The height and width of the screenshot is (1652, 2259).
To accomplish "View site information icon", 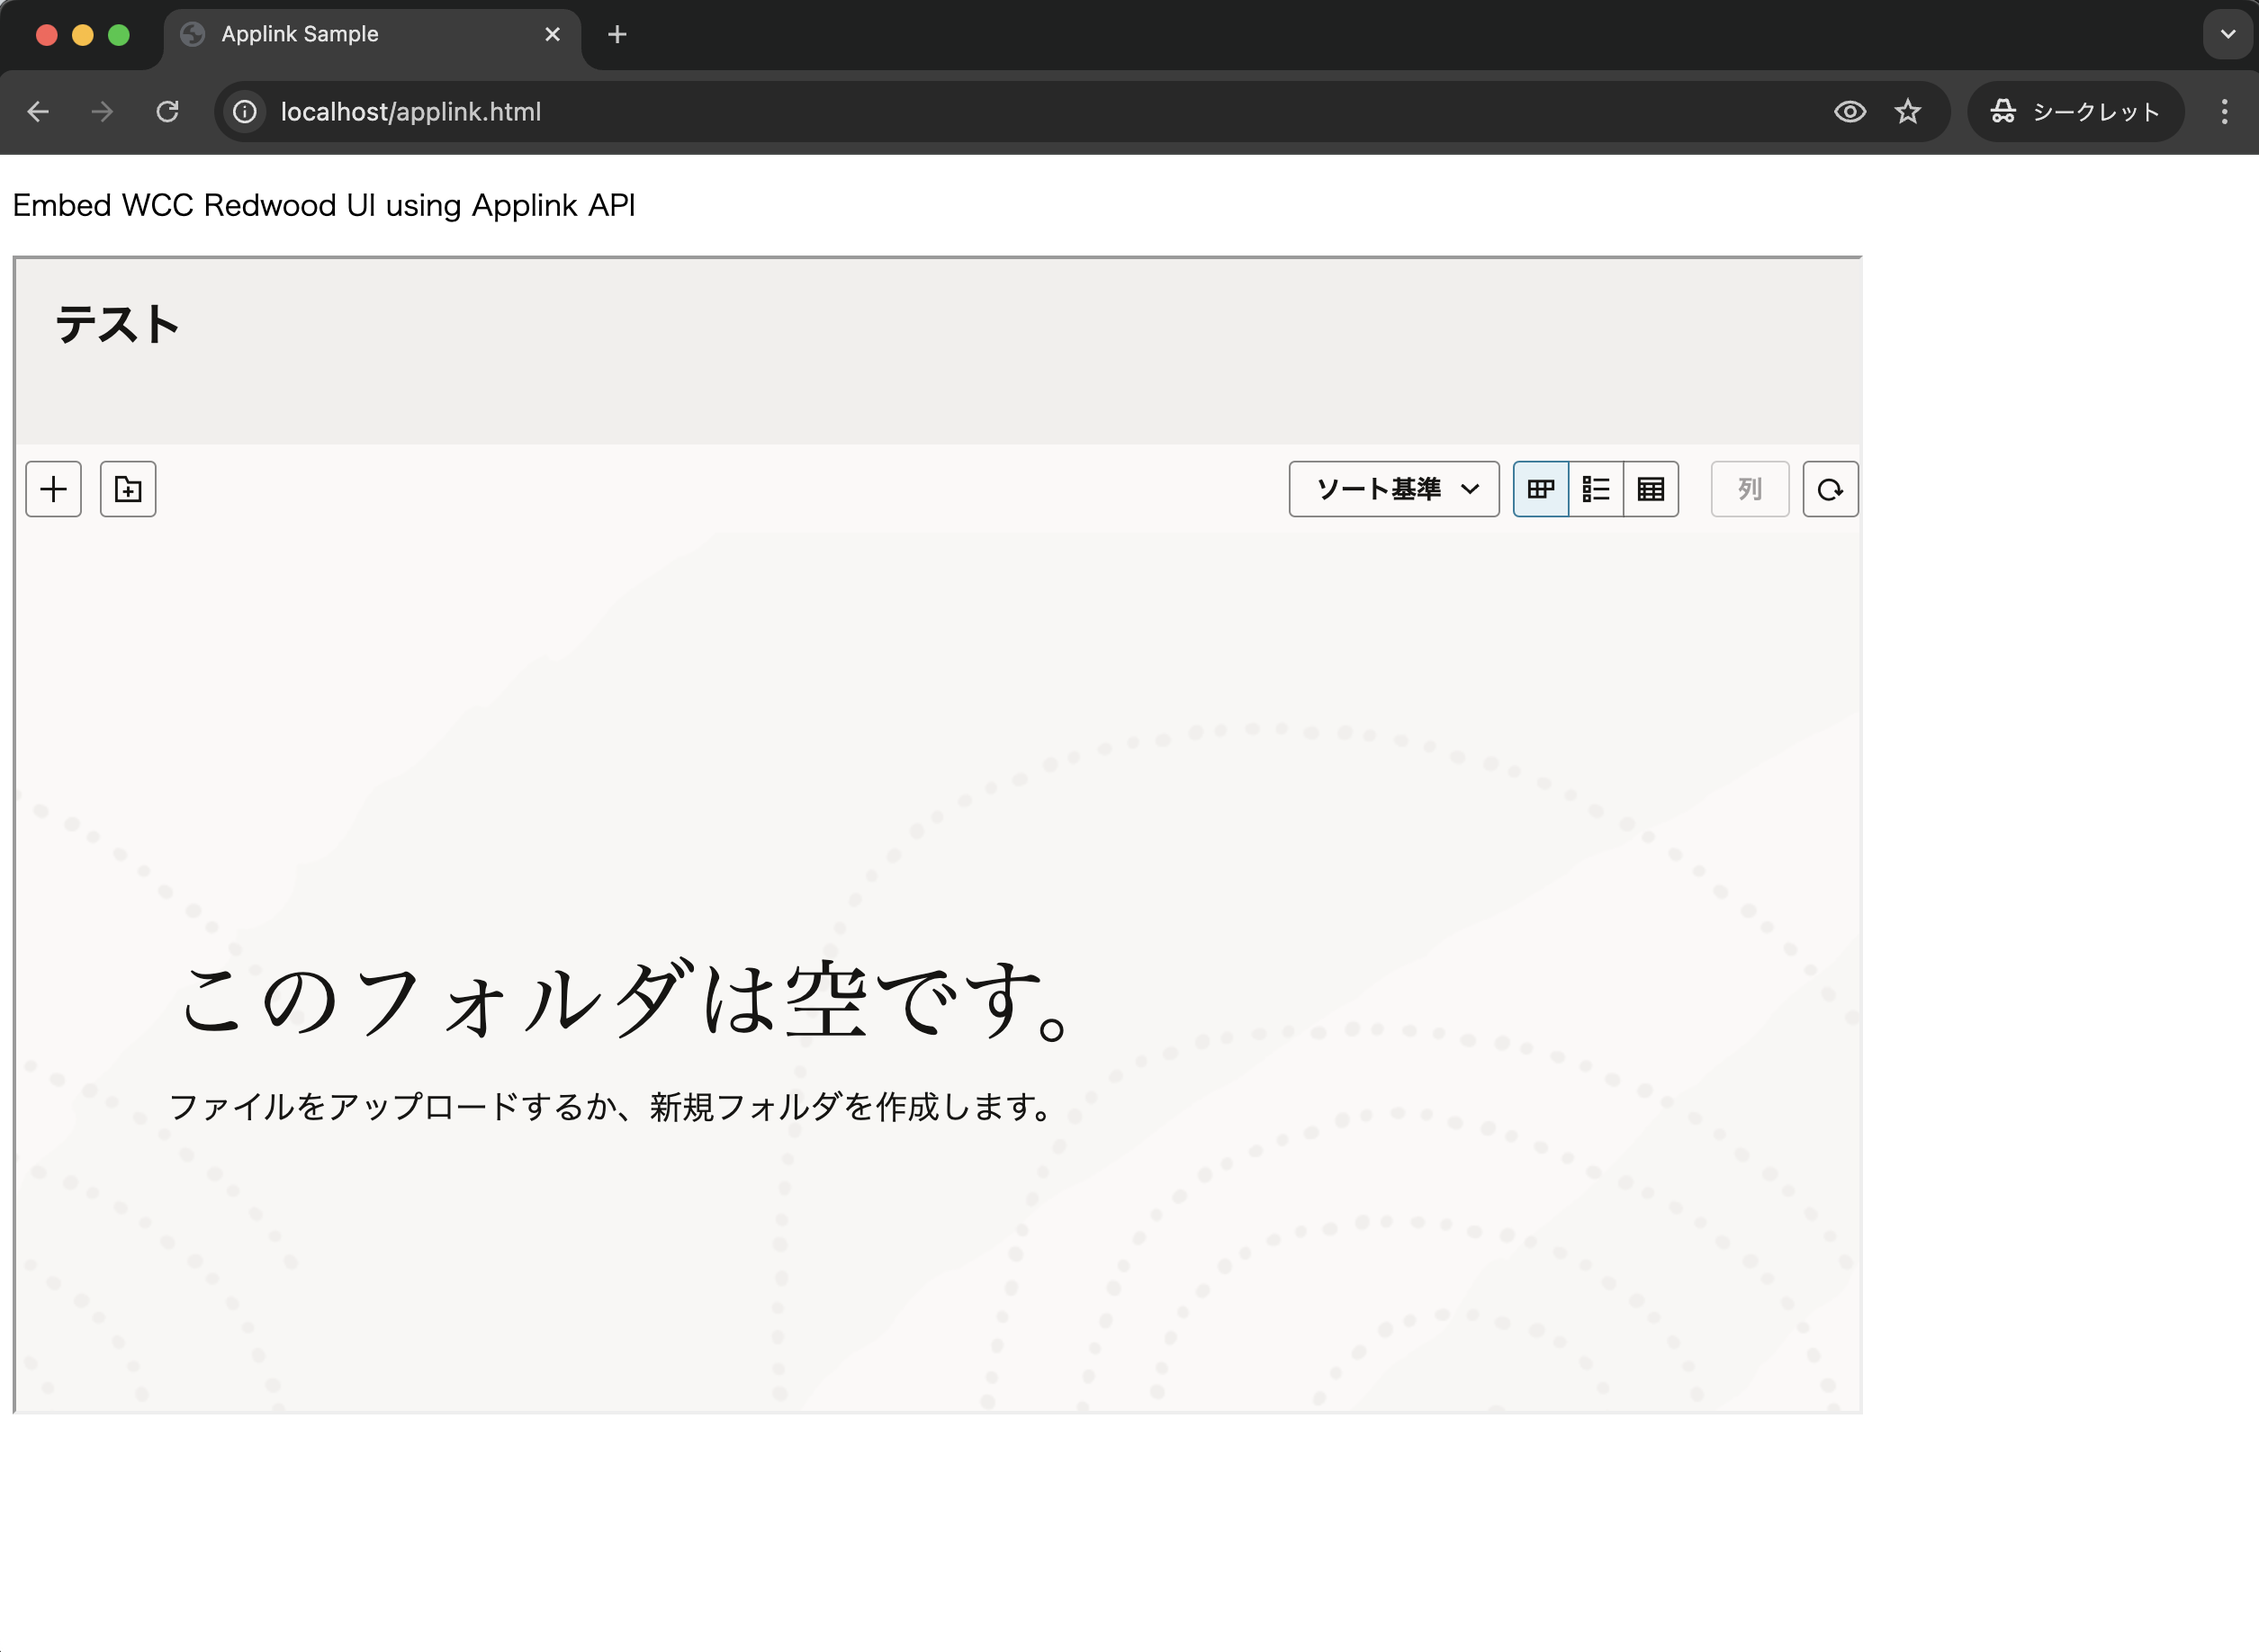I will click(245, 111).
